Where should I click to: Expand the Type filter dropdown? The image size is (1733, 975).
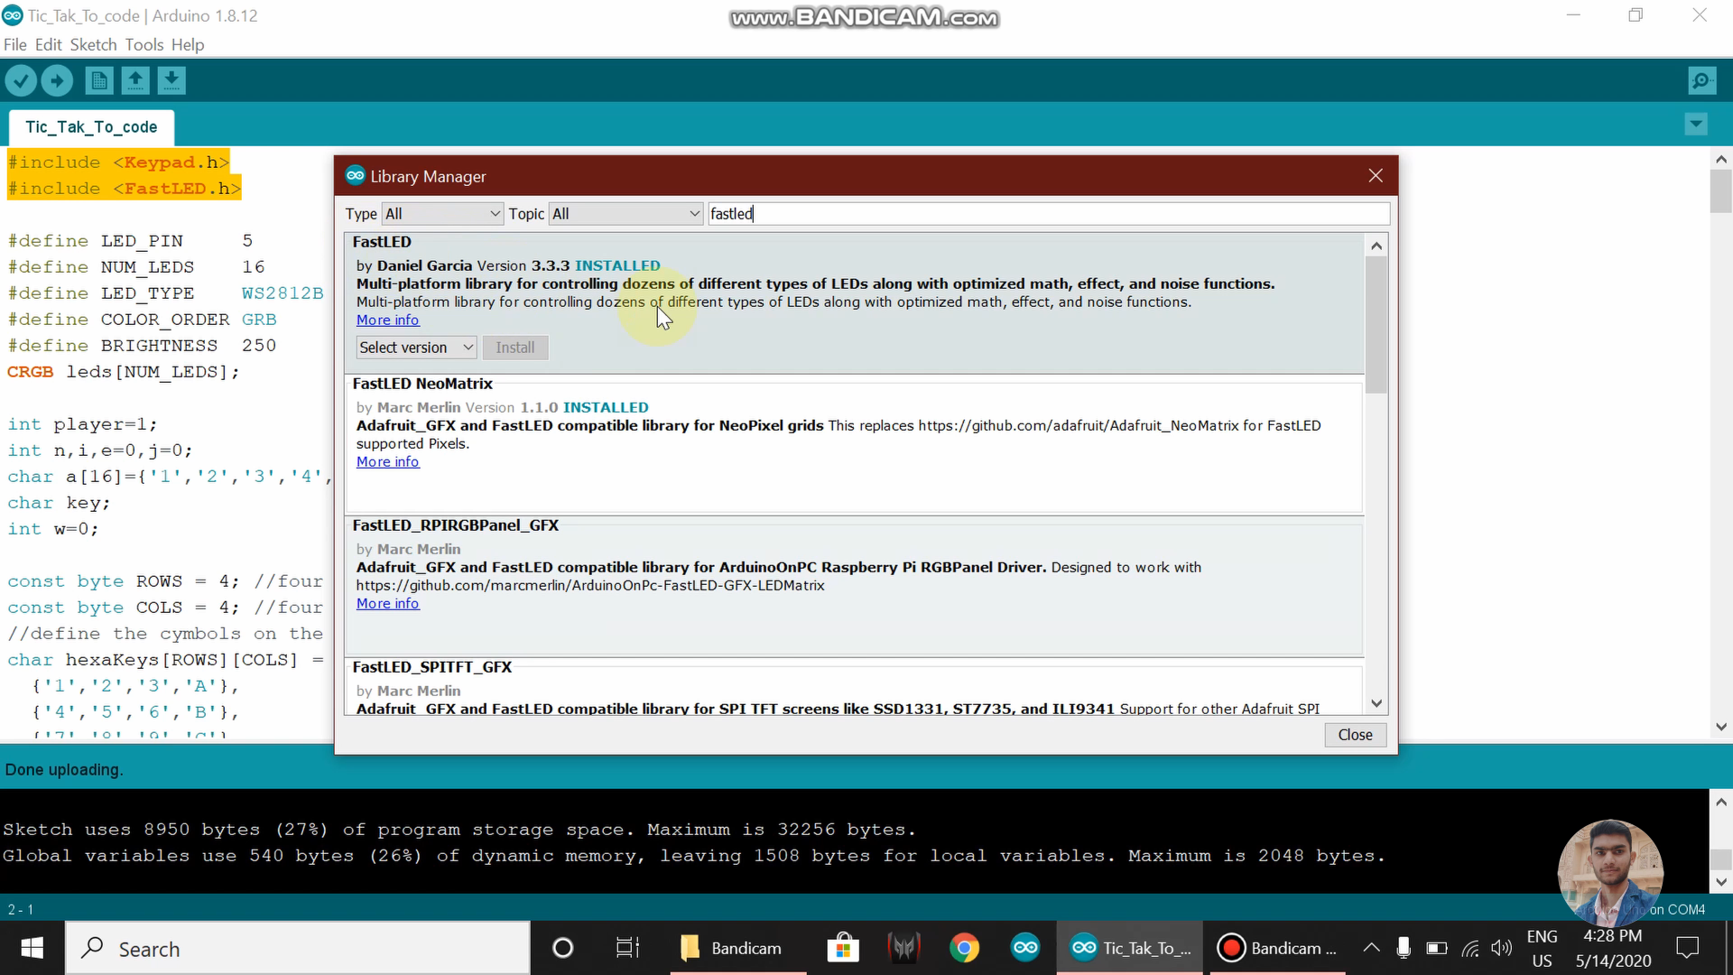pos(442,214)
